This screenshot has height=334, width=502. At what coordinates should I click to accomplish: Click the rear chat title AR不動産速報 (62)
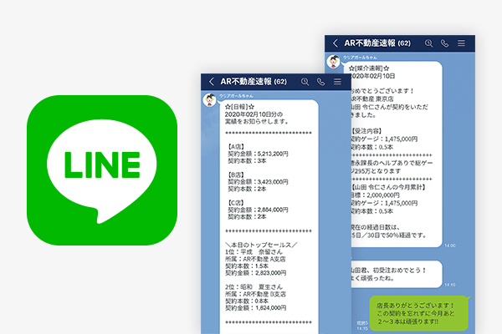[381, 43]
